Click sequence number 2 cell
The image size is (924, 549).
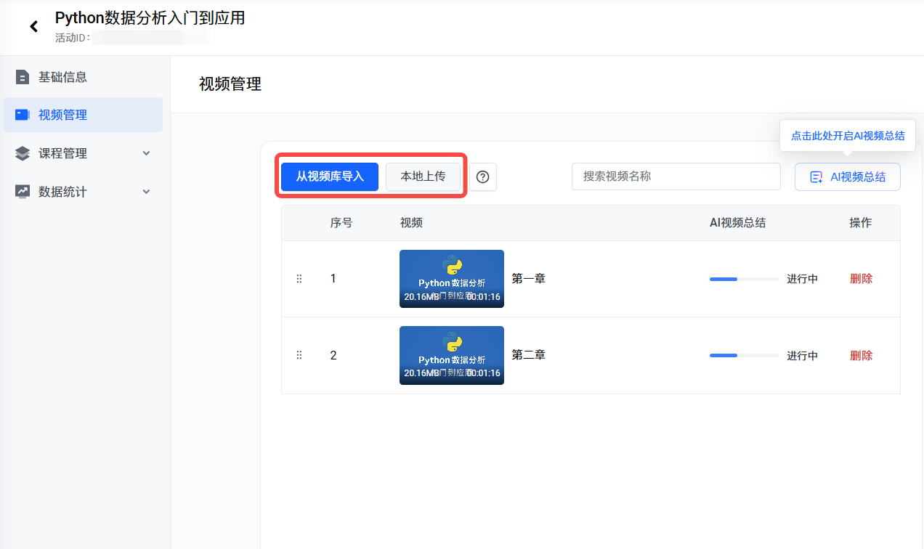point(333,355)
